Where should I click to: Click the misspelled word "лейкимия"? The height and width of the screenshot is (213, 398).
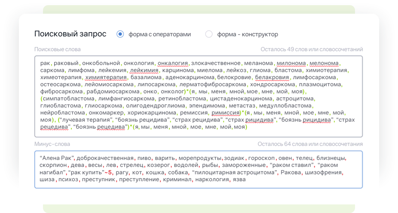click(144, 70)
